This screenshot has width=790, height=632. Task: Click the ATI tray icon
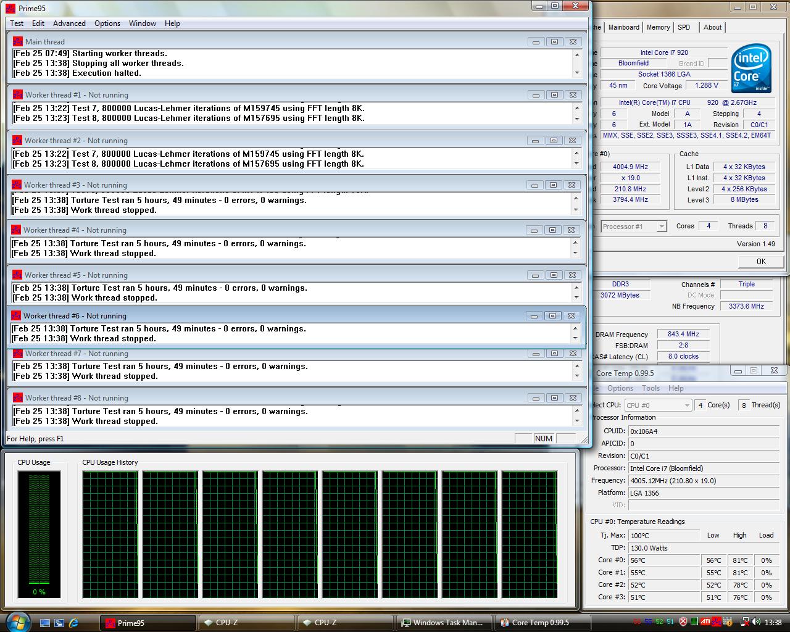tap(705, 622)
